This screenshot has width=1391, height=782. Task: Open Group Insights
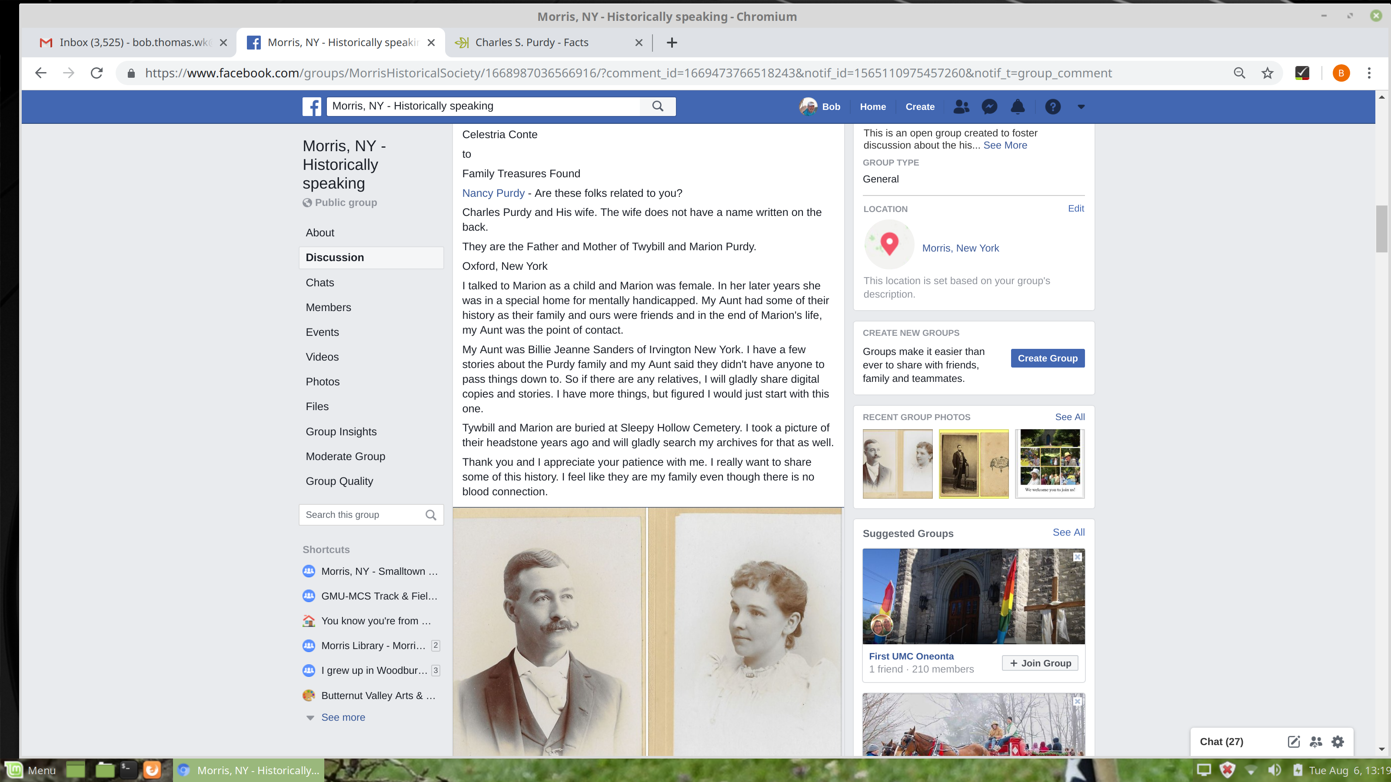tap(341, 432)
